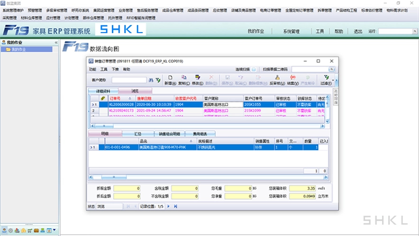This screenshot has width=419, height=236.
Task: Click the 折前金额 amount field
Action: (x=127, y=188)
